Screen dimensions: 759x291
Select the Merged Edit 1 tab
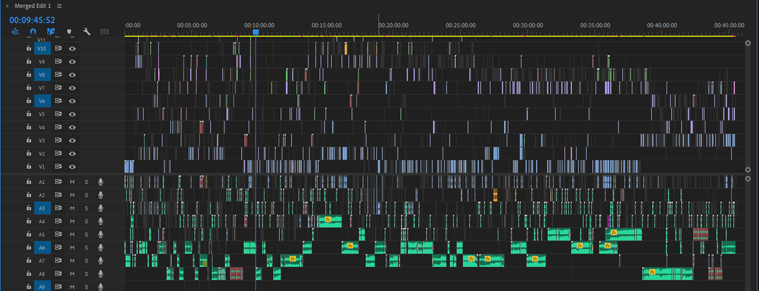click(32, 6)
